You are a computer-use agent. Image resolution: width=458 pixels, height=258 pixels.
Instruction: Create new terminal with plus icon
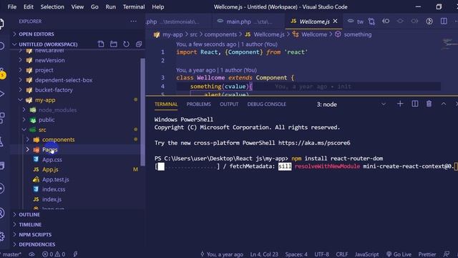pyautogui.click(x=400, y=104)
